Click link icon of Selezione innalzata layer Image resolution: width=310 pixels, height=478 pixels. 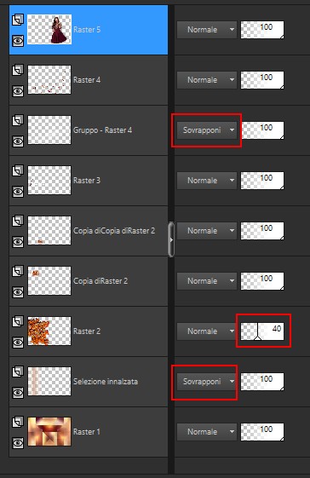point(18,371)
